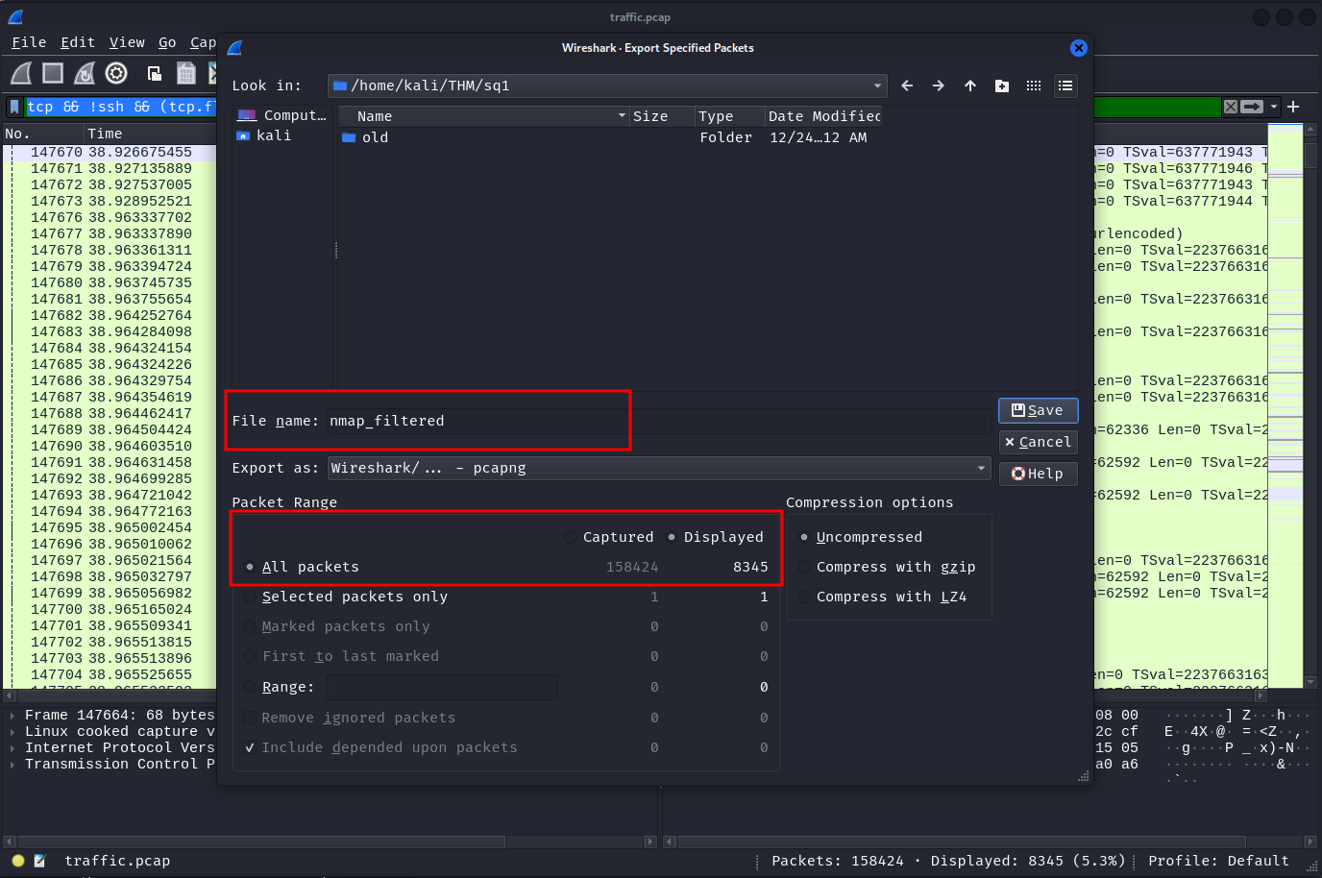Viewport: 1322px width, 878px height.
Task: Go to parent directory with up arrow
Action: (x=970, y=85)
